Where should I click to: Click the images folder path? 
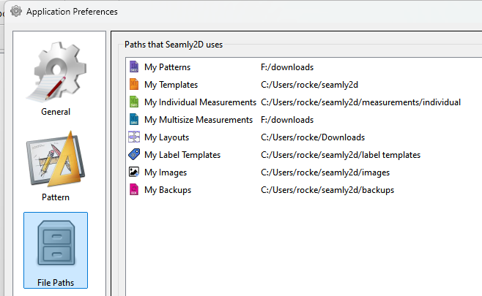pyautogui.click(x=325, y=172)
